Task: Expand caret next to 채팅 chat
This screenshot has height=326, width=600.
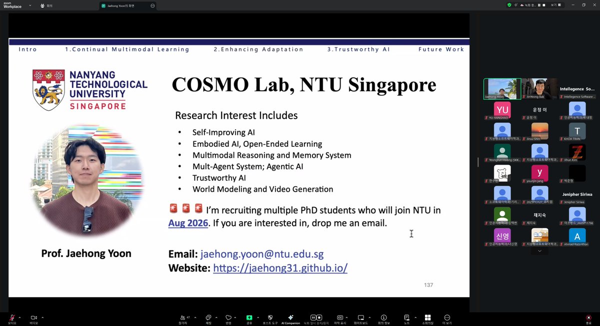Action: pyautogui.click(x=216, y=317)
